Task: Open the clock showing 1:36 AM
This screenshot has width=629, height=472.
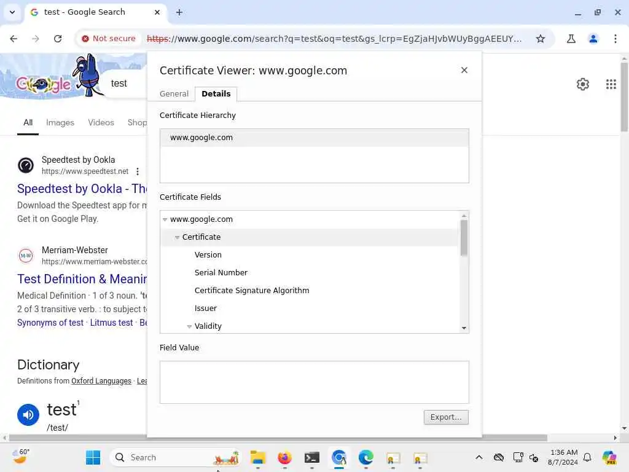Action: point(563,457)
